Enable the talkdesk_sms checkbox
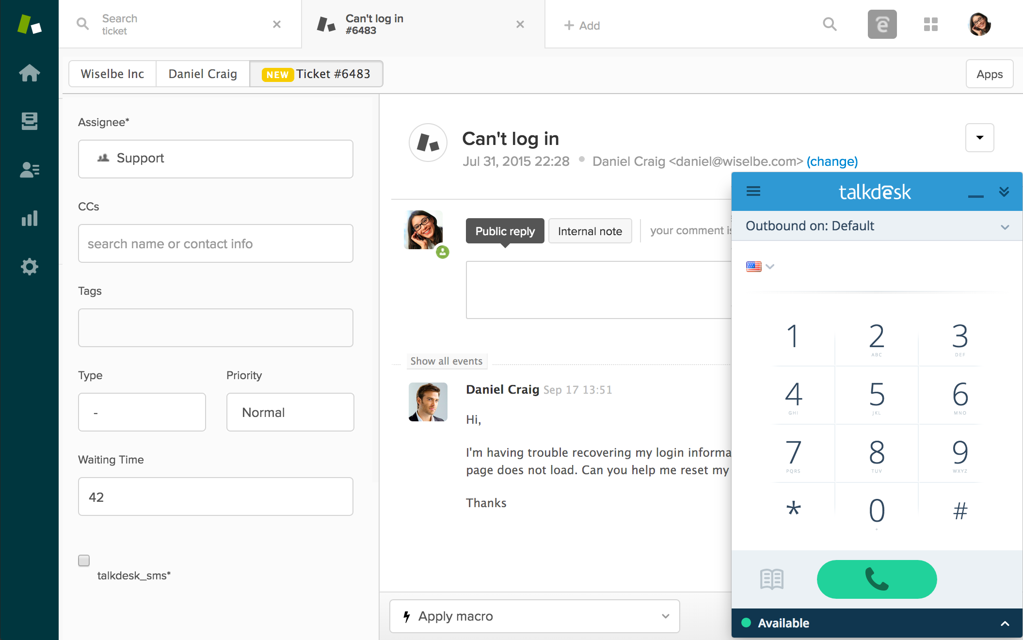 84,560
